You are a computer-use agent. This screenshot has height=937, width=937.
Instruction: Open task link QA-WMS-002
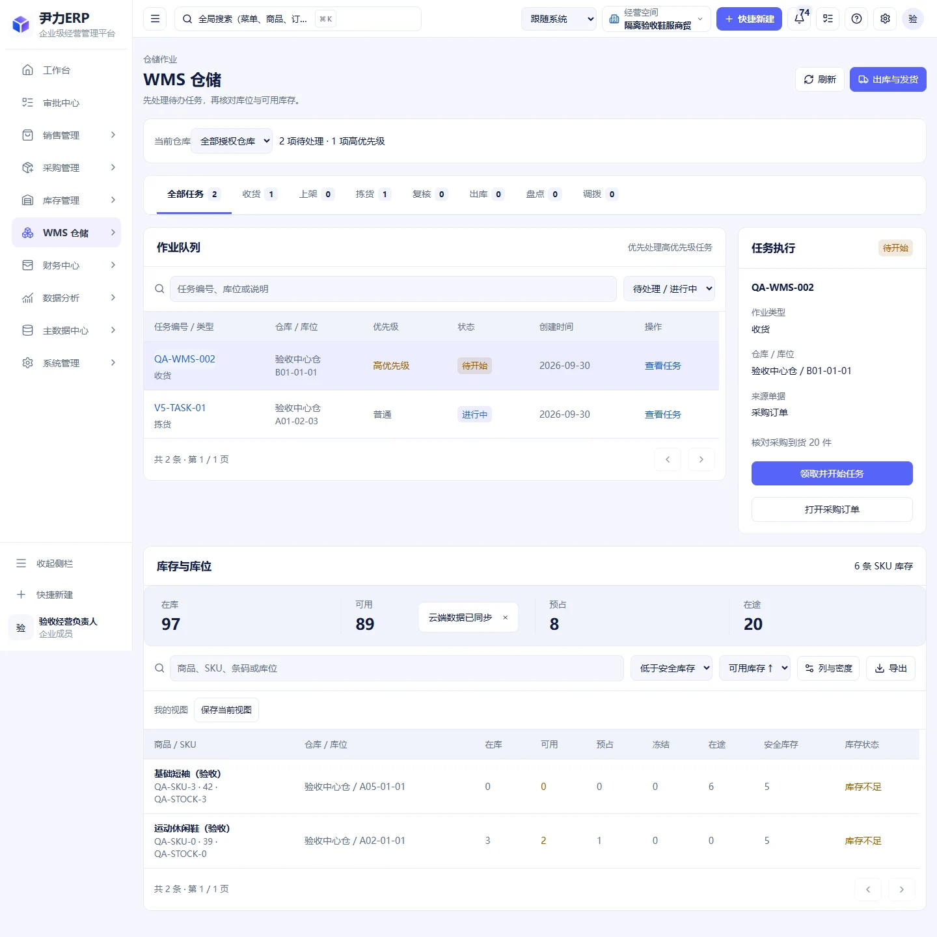[185, 359]
